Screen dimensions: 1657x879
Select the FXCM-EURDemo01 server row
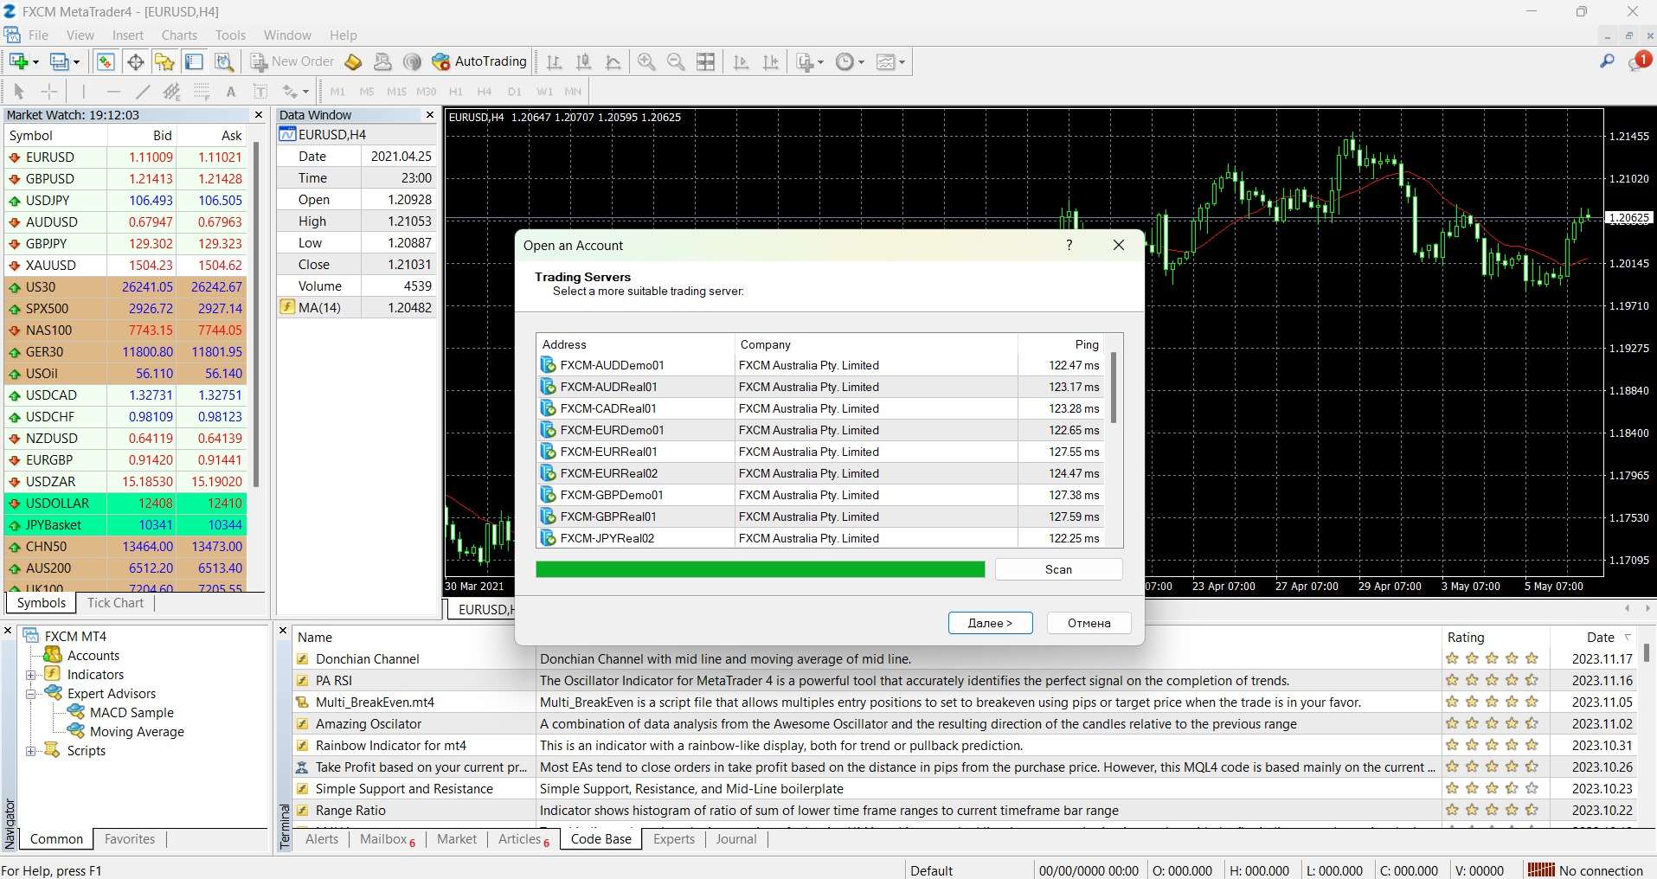(820, 430)
